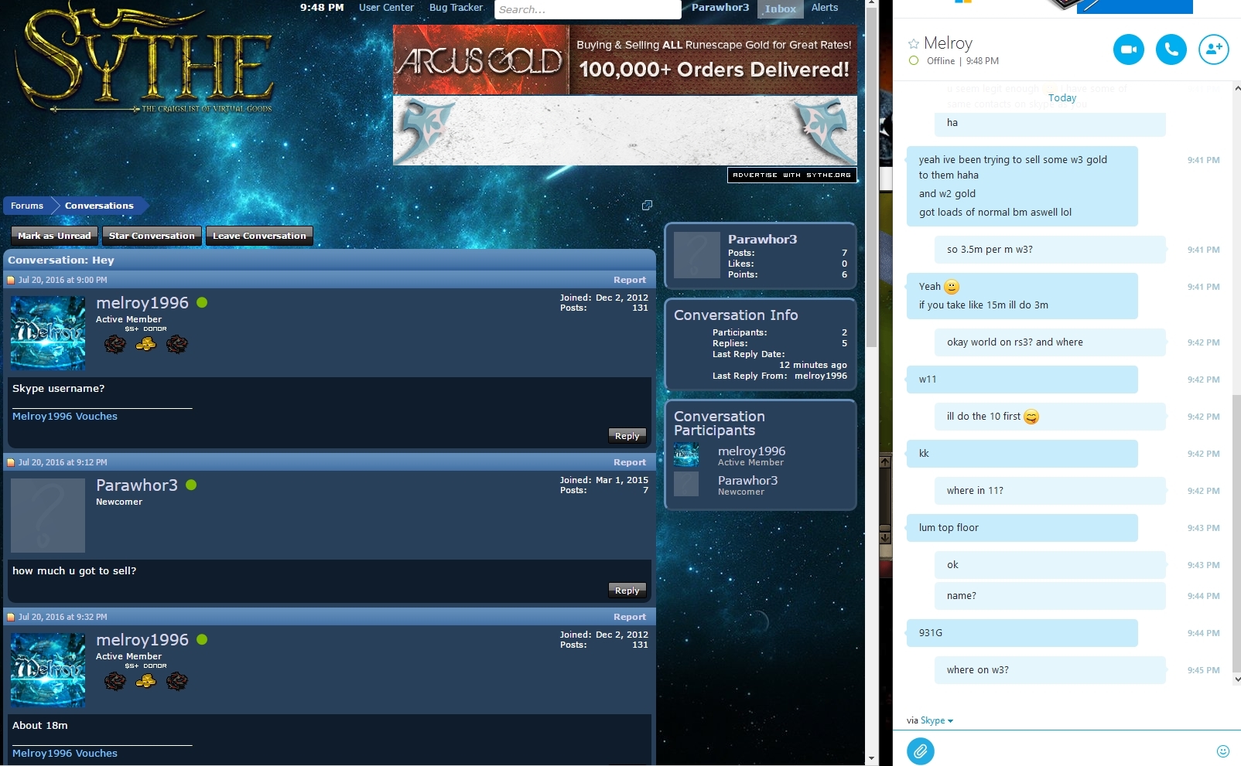1241x766 pixels.
Task: Open Melroy1996 Vouches link under 'Skype username?'
Action: tap(65, 417)
